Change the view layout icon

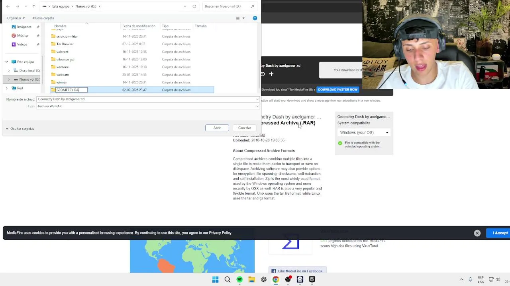tap(238, 18)
